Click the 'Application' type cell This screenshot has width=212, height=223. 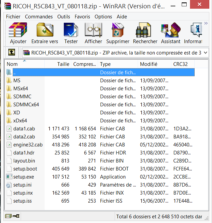tap(113, 177)
